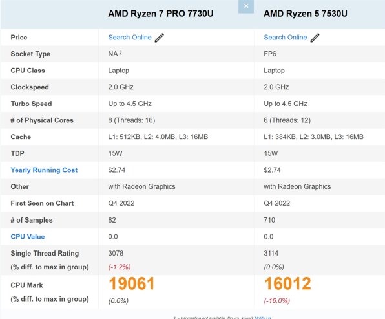
Task: Click the AMD Ryzen 5 7530U heading
Action: (x=306, y=14)
